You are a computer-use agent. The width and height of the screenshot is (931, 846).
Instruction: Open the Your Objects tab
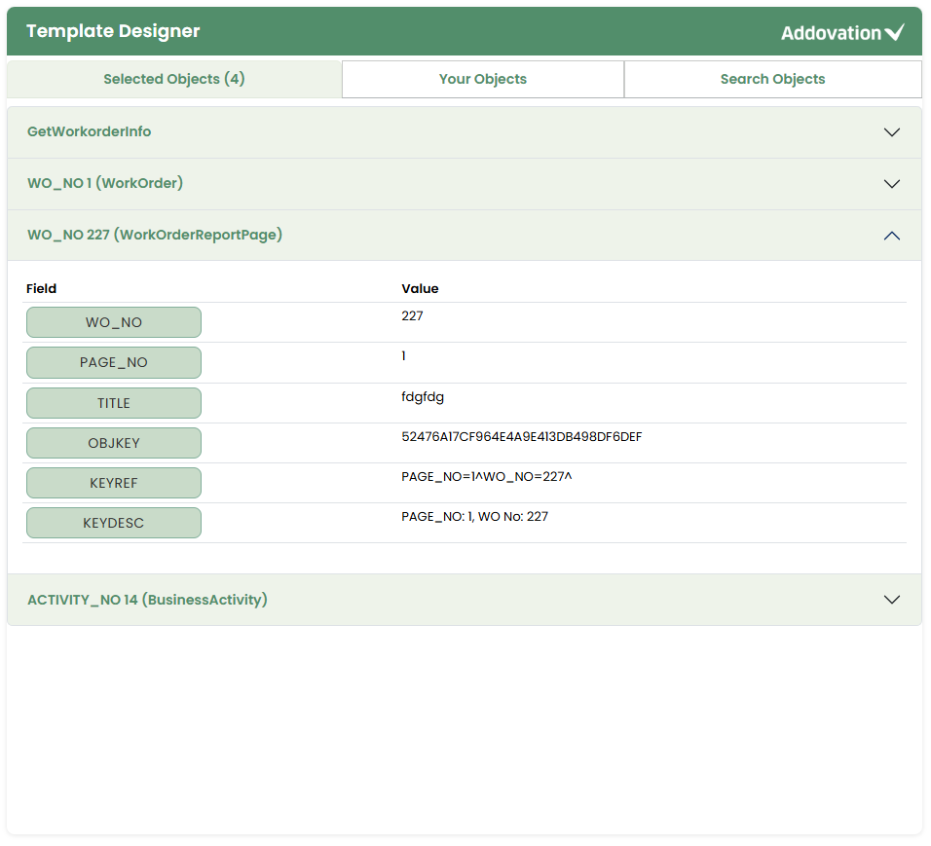[x=483, y=79]
